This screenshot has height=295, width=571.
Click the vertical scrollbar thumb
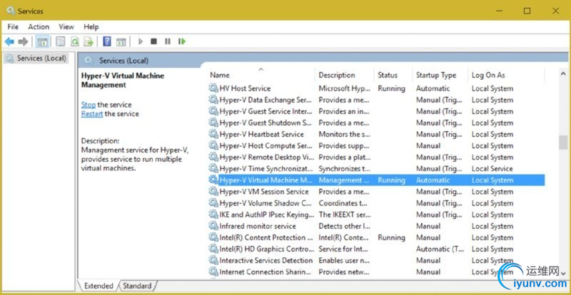(563, 142)
